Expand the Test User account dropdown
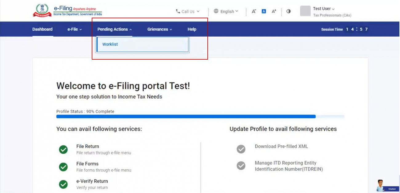The width and height of the screenshot is (400, 193). (x=322, y=9)
